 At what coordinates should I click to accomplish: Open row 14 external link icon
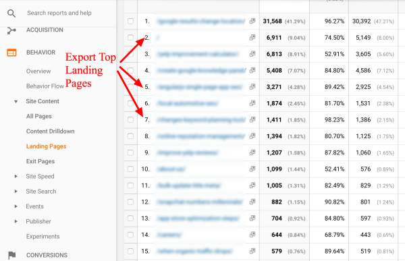[x=252, y=235]
